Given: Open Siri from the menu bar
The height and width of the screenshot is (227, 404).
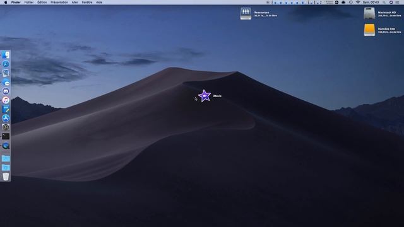Looking at the screenshot, I should 391,3.
